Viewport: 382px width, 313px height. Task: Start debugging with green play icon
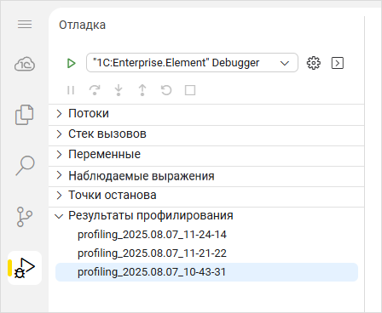(x=71, y=63)
